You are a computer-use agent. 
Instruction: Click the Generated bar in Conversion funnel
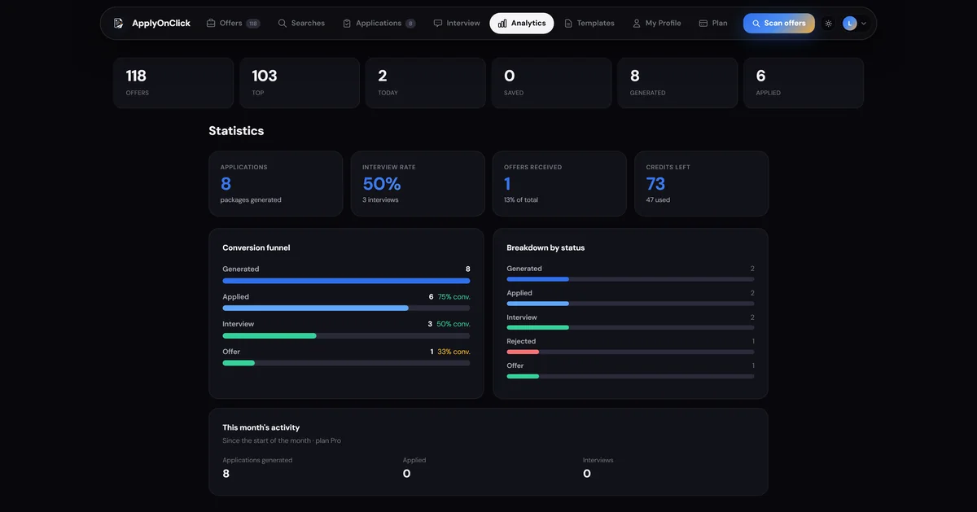pos(346,281)
